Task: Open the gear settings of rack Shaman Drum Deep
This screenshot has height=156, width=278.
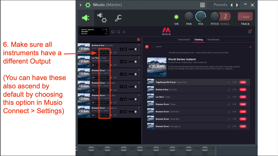Action: click(111, 78)
